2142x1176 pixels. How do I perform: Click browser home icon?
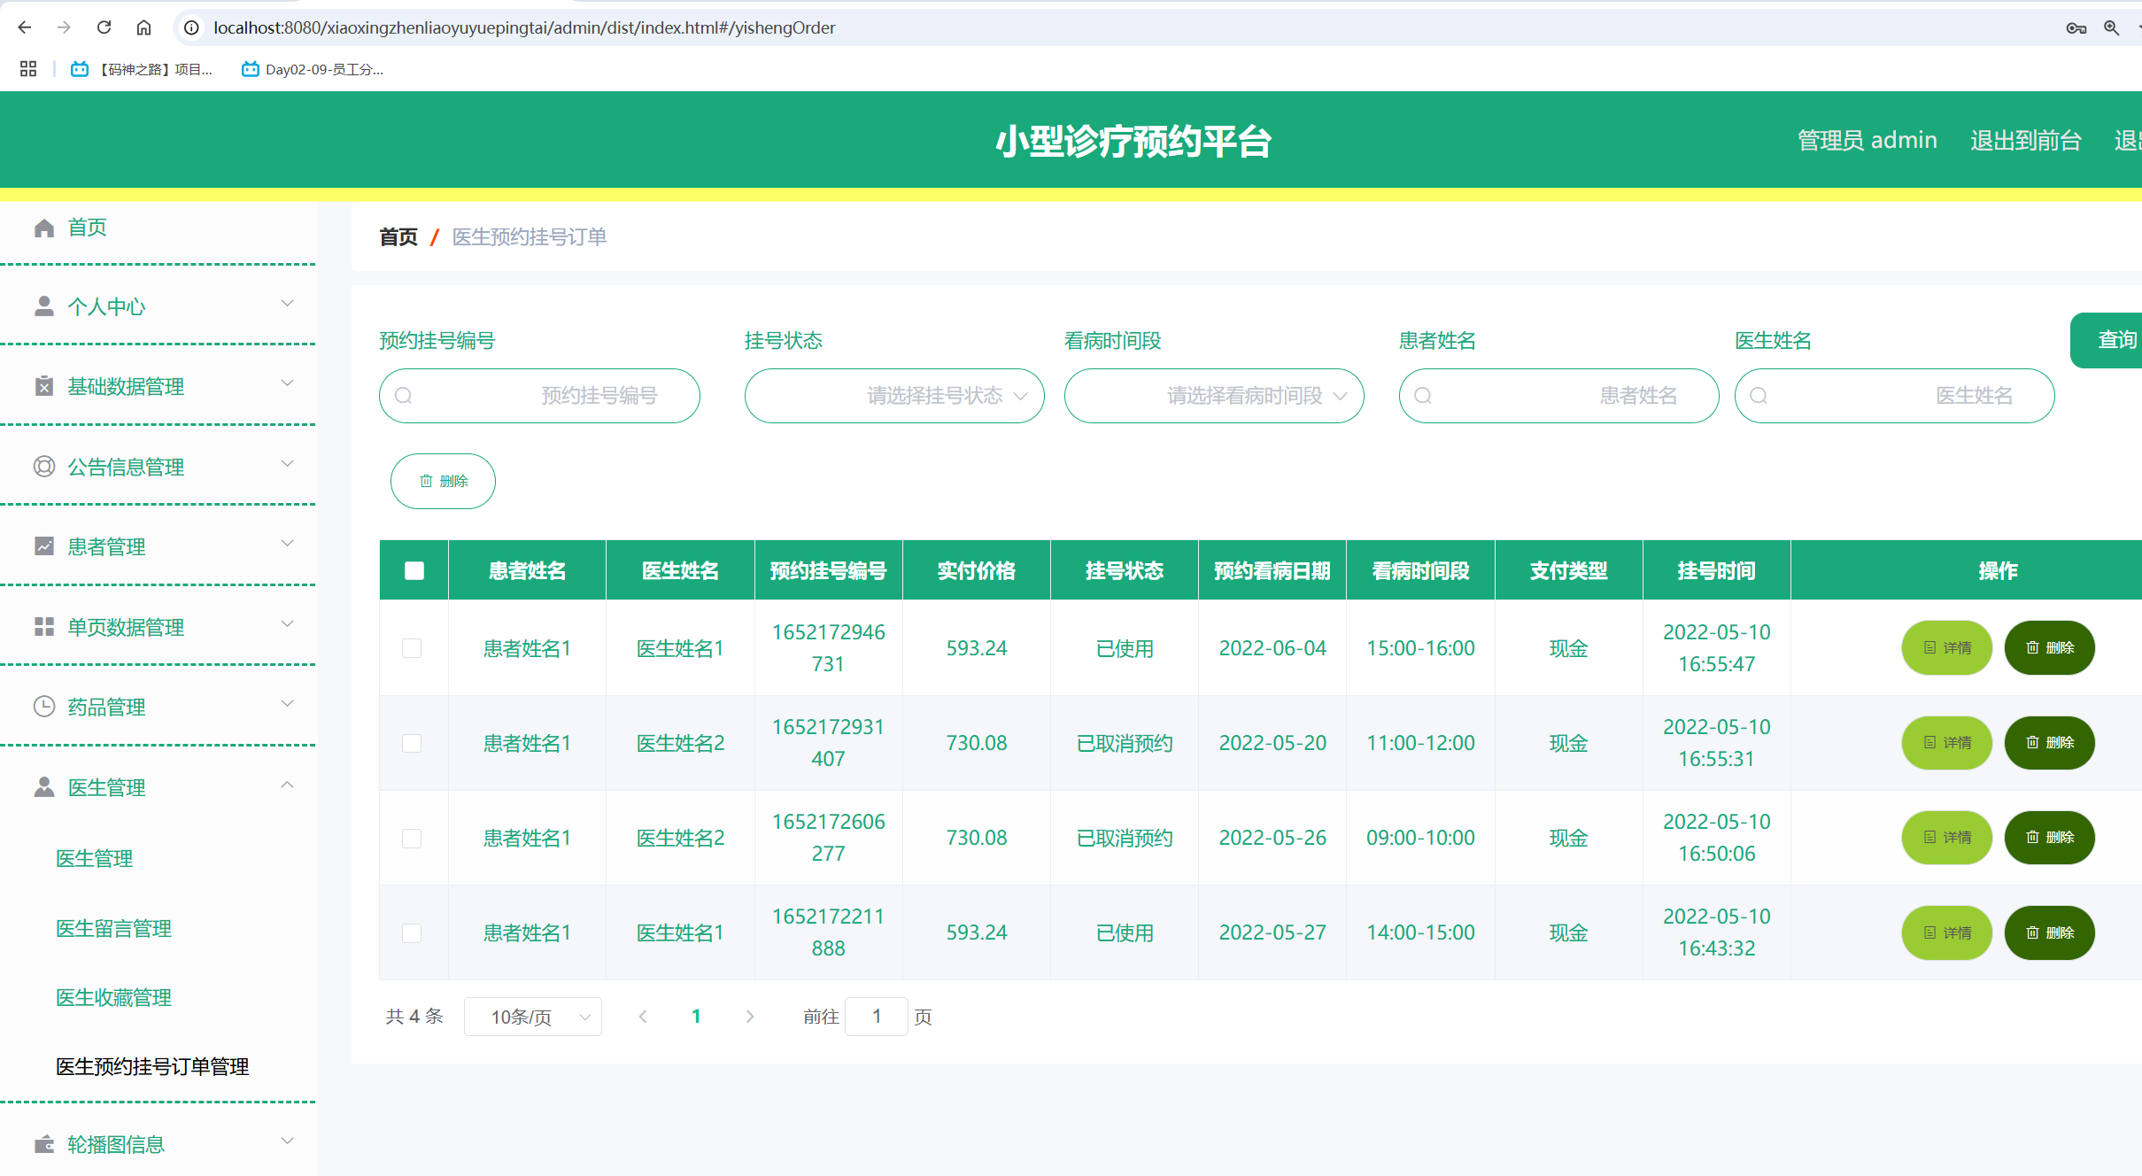point(143,27)
